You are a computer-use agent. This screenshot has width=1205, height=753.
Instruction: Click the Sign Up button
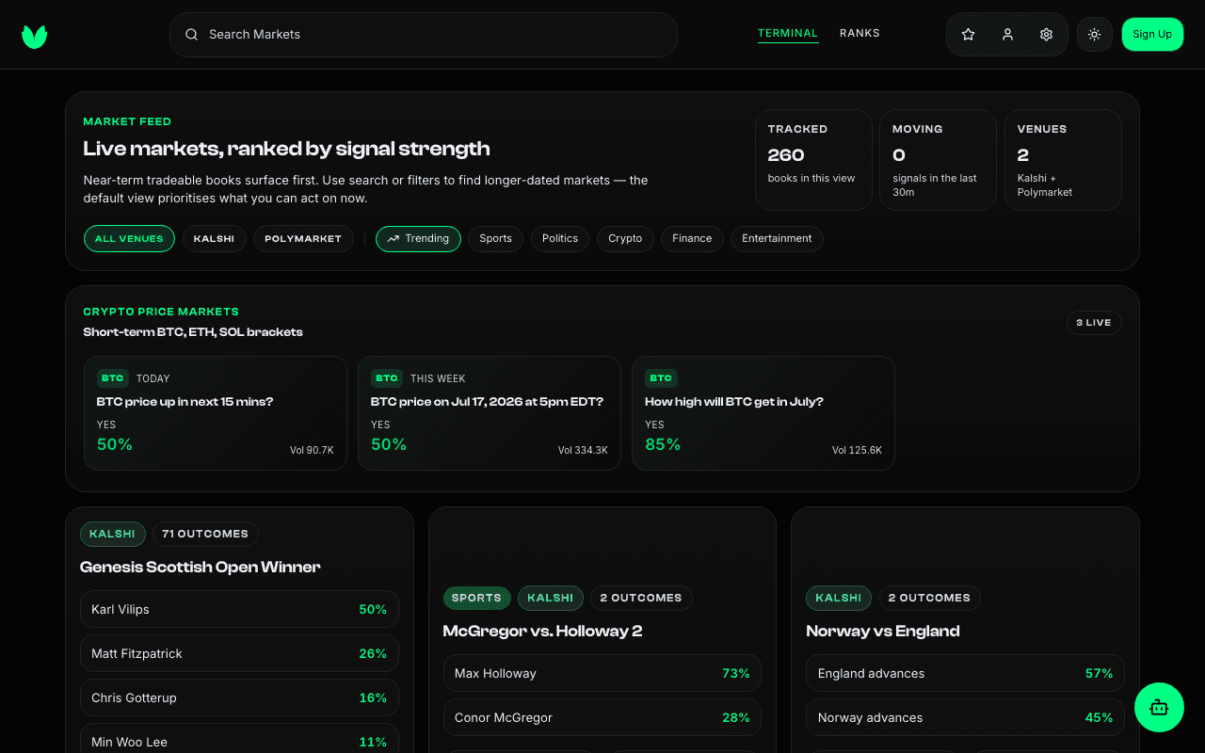1152,35
